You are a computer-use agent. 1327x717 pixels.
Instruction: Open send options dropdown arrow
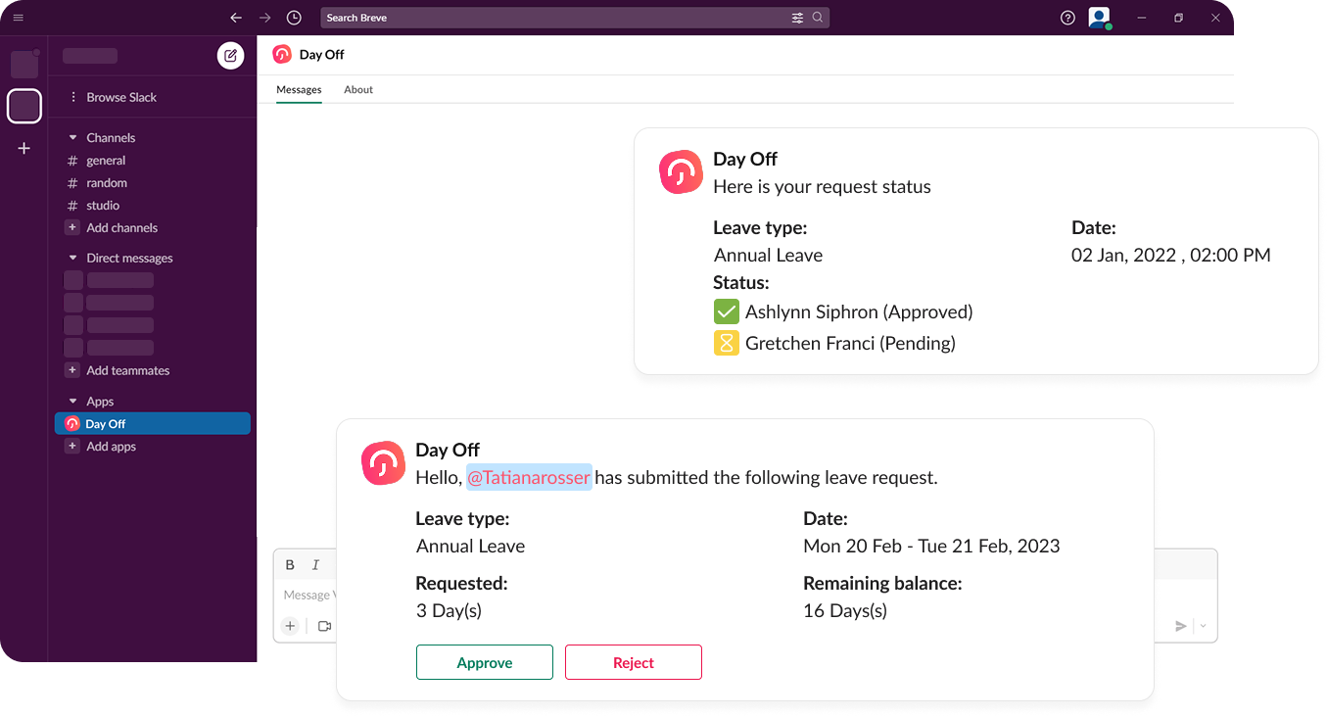1204,626
